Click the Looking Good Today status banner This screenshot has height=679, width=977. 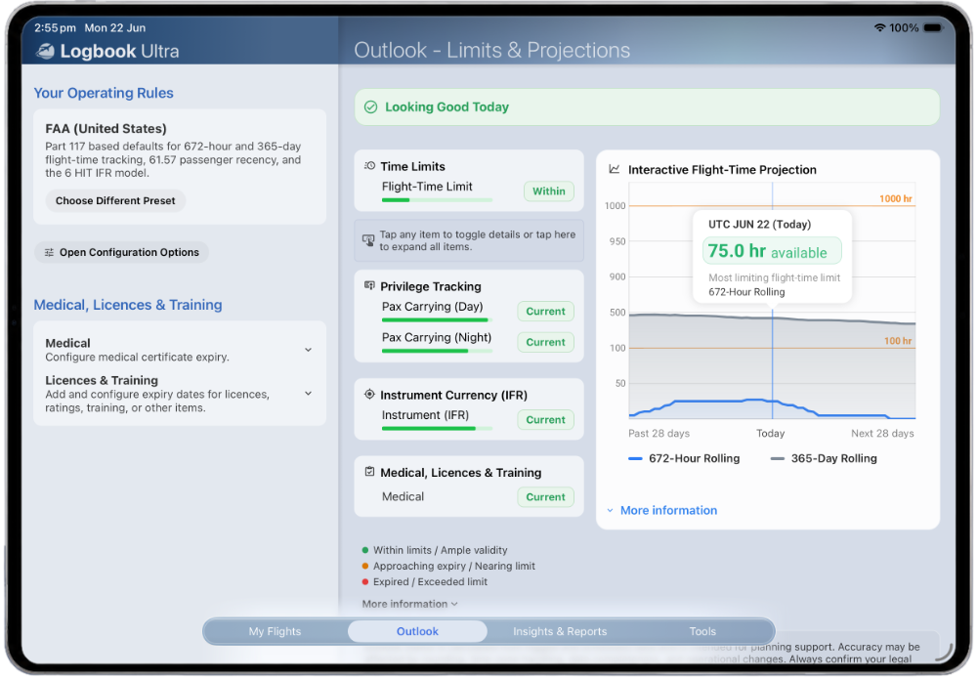[647, 107]
